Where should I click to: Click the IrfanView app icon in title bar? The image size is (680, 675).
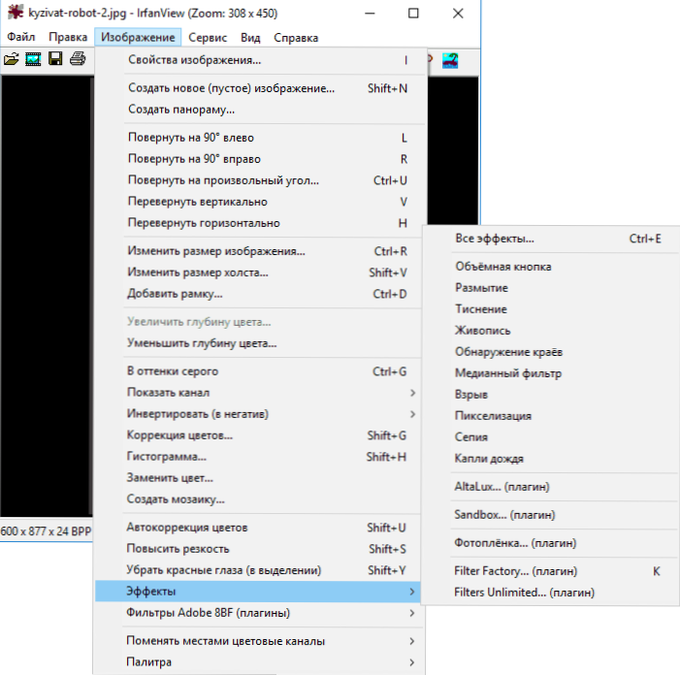16,13
